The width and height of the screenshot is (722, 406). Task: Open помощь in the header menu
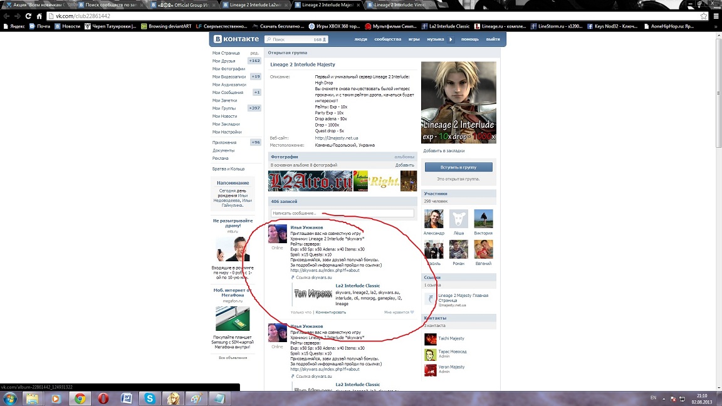[470, 39]
